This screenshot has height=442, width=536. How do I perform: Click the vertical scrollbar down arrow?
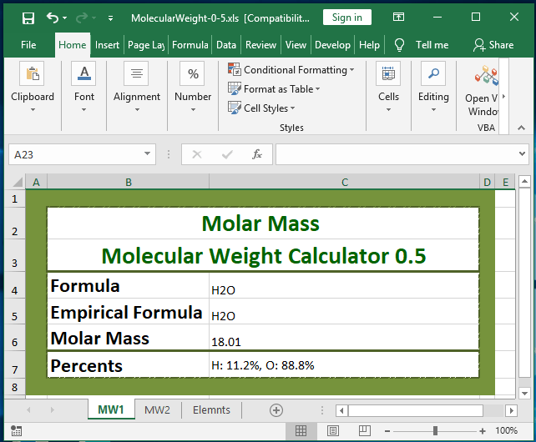click(524, 393)
